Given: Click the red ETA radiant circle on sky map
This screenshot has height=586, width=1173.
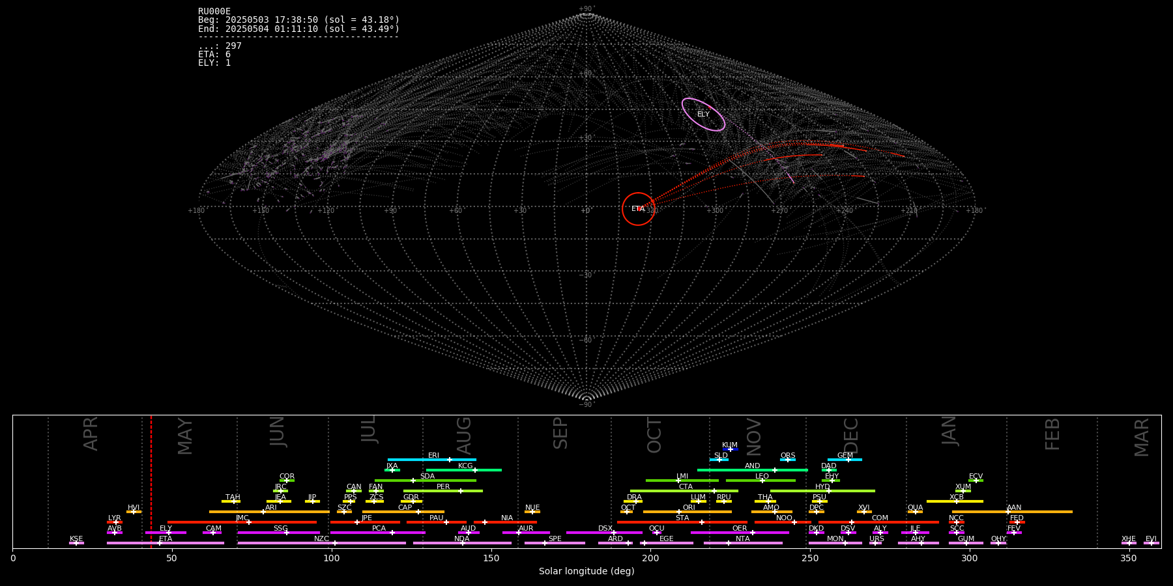Looking at the screenshot, I should click(638, 209).
